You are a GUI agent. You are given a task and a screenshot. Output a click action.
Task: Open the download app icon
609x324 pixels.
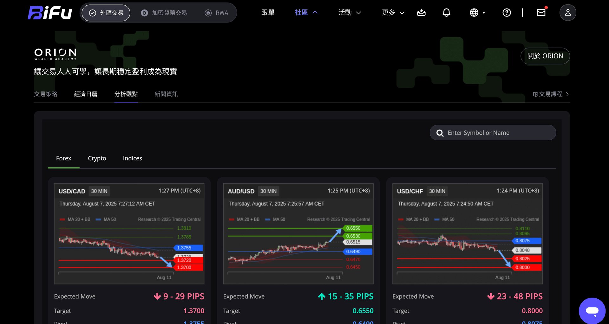point(421,13)
